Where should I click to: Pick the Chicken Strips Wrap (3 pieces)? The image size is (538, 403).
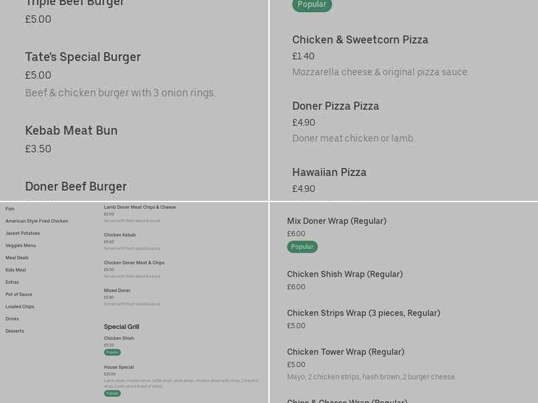(363, 312)
